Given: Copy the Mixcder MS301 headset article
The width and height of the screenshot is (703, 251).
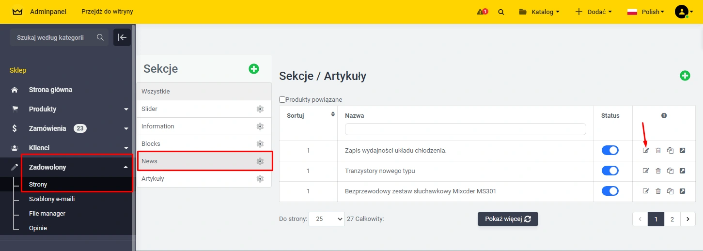Looking at the screenshot, I should 670,191.
